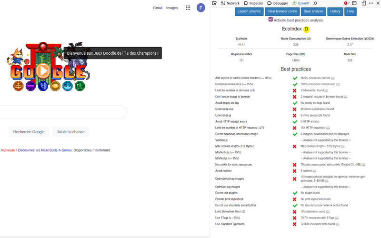Click the element picker icon in devtools
This screenshot has height=238, width=381.
[215, 3]
